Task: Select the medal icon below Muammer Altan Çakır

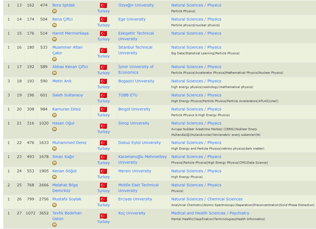Action: pos(54,59)
